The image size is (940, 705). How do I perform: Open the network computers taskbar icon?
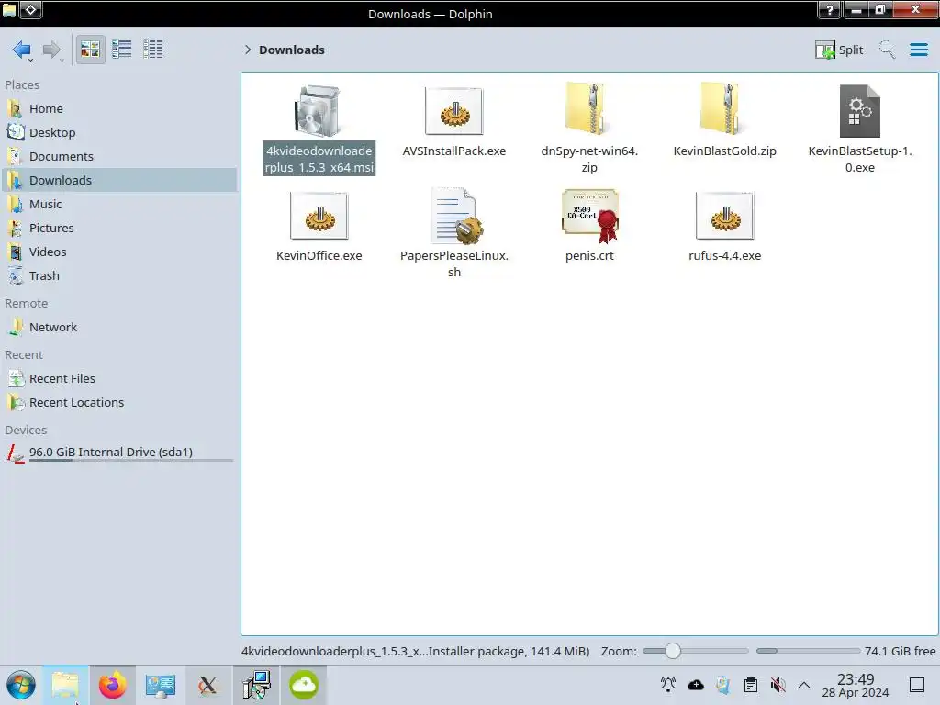[256, 685]
